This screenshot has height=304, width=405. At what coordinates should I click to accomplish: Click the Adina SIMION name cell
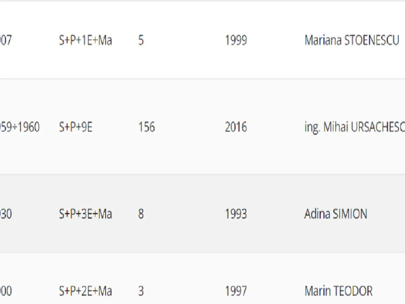(x=335, y=214)
